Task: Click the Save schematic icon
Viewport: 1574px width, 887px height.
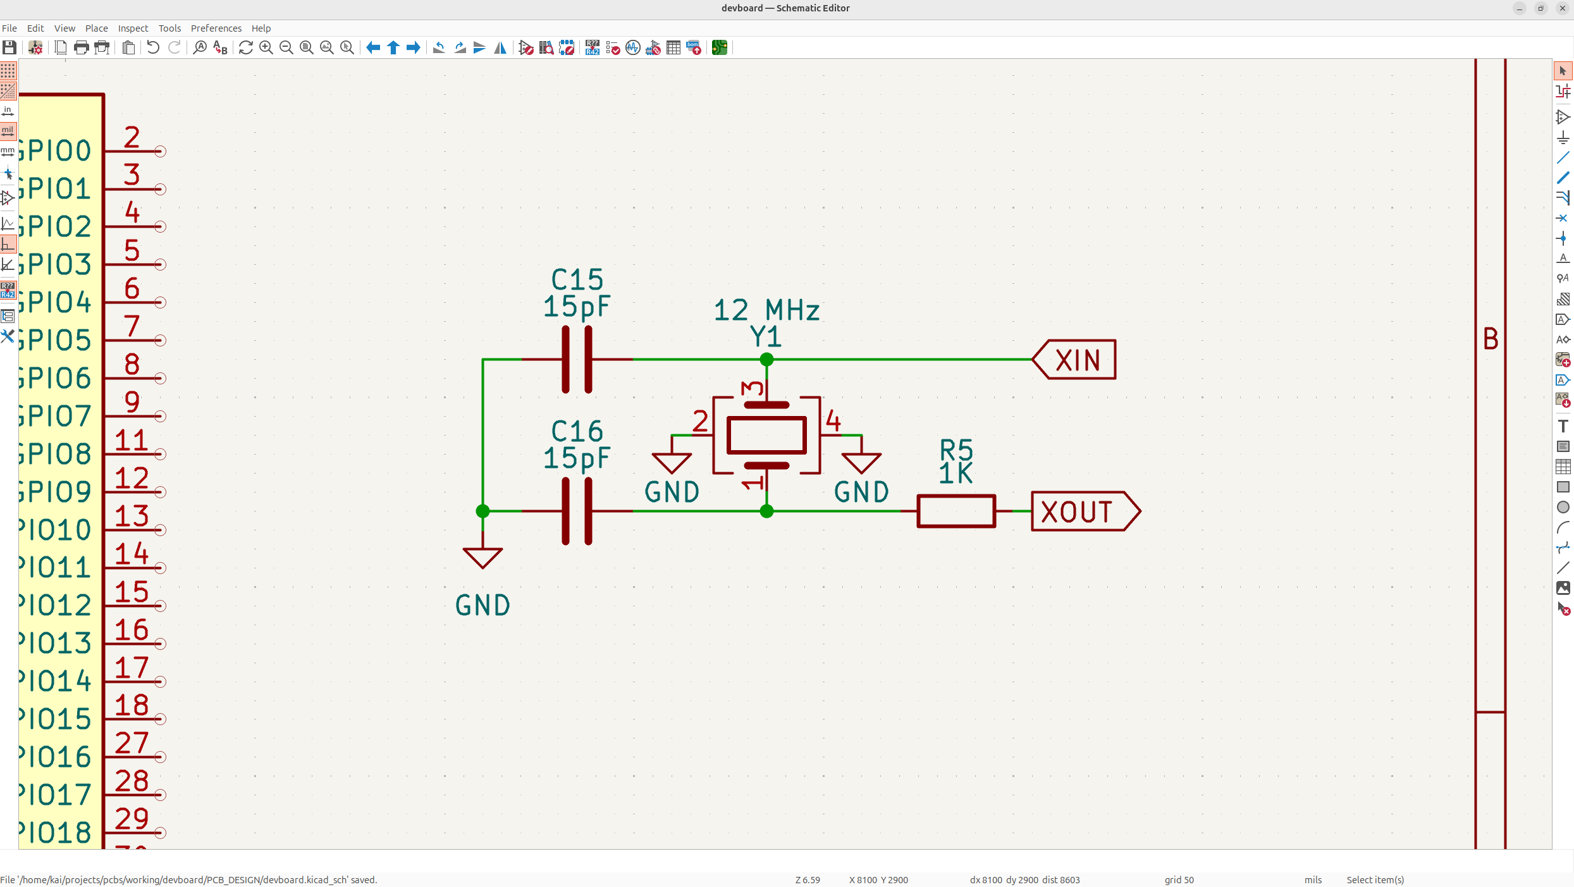Action: (x=9, y=47)
